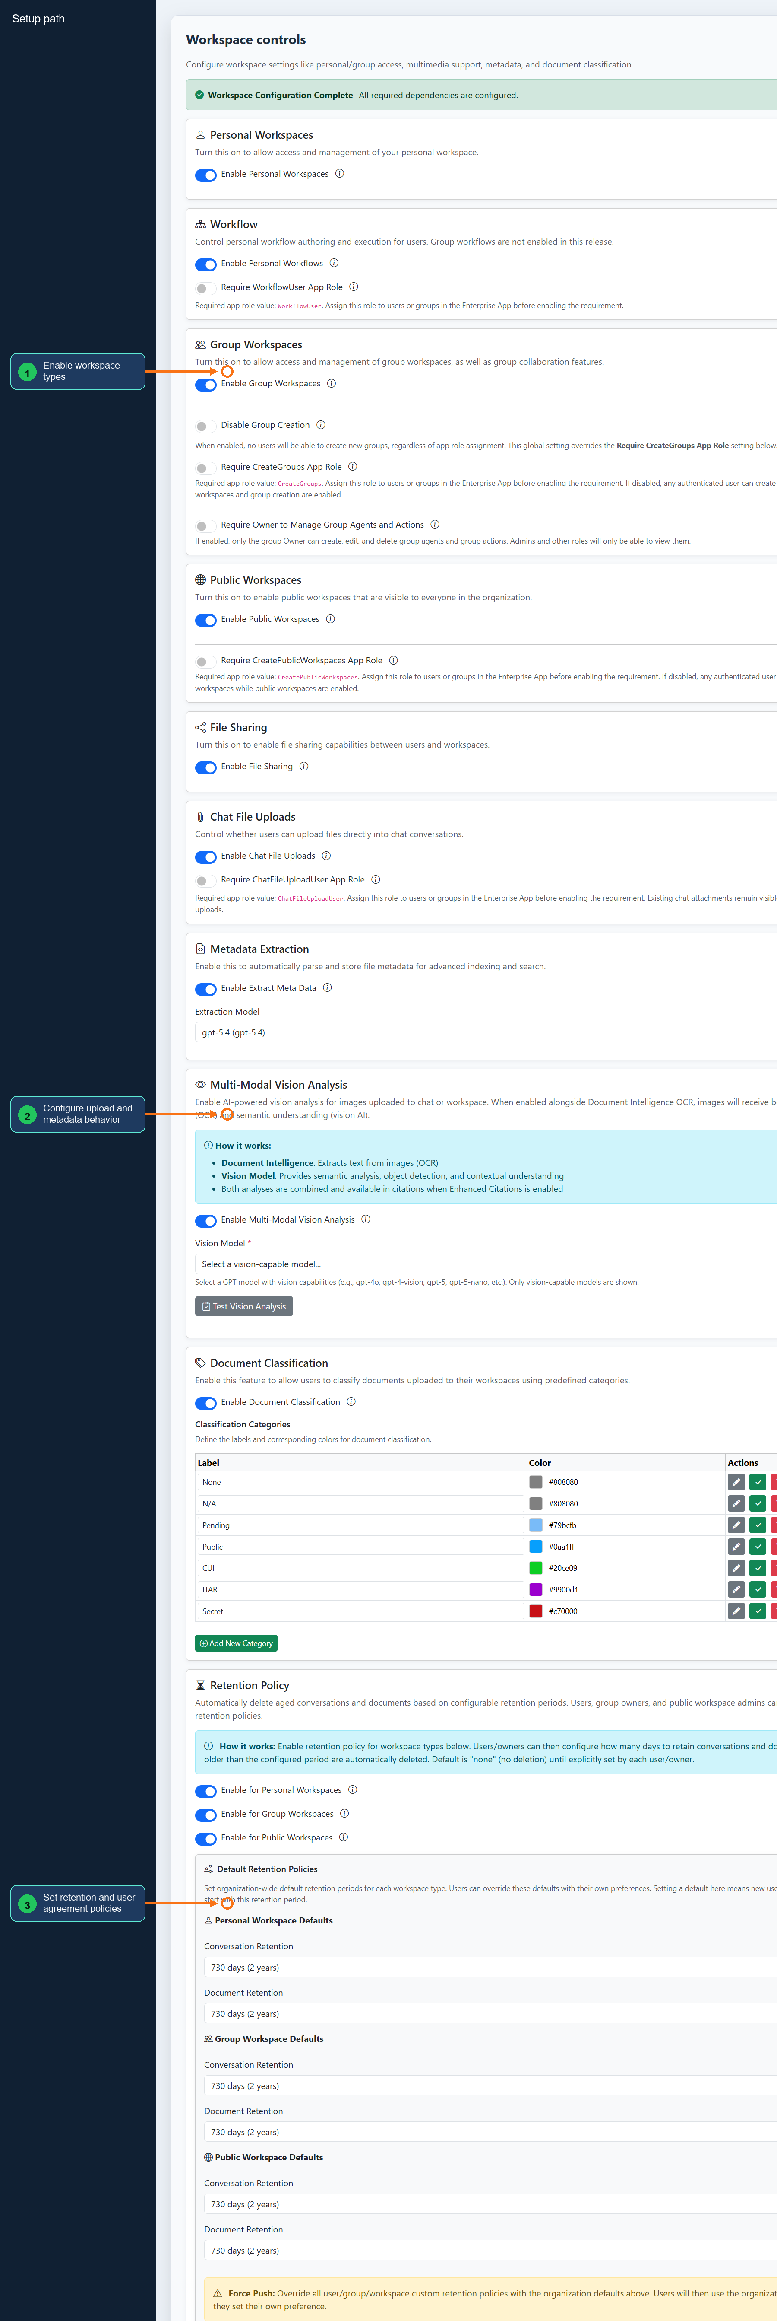Toggle Disable Group Creation switch
The height and width of the screenshot is (2321, 777).
point(205,426)
